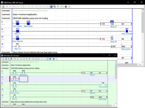Click the scroll-down arrow of the top ladder window
Screen dimensions: 145x108
(143, 62)
